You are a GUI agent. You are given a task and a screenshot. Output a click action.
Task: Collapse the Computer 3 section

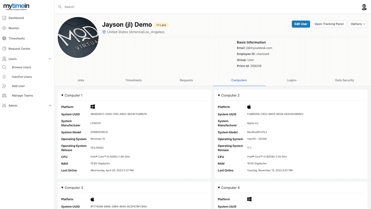tap(63, 188)
